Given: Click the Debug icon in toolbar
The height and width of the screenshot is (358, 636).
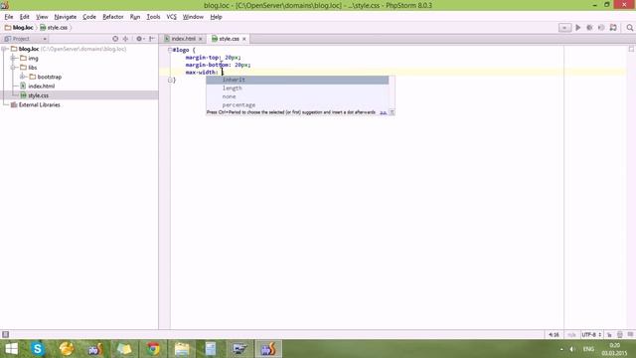Looking at the screenshot, I should coord(589,28).
